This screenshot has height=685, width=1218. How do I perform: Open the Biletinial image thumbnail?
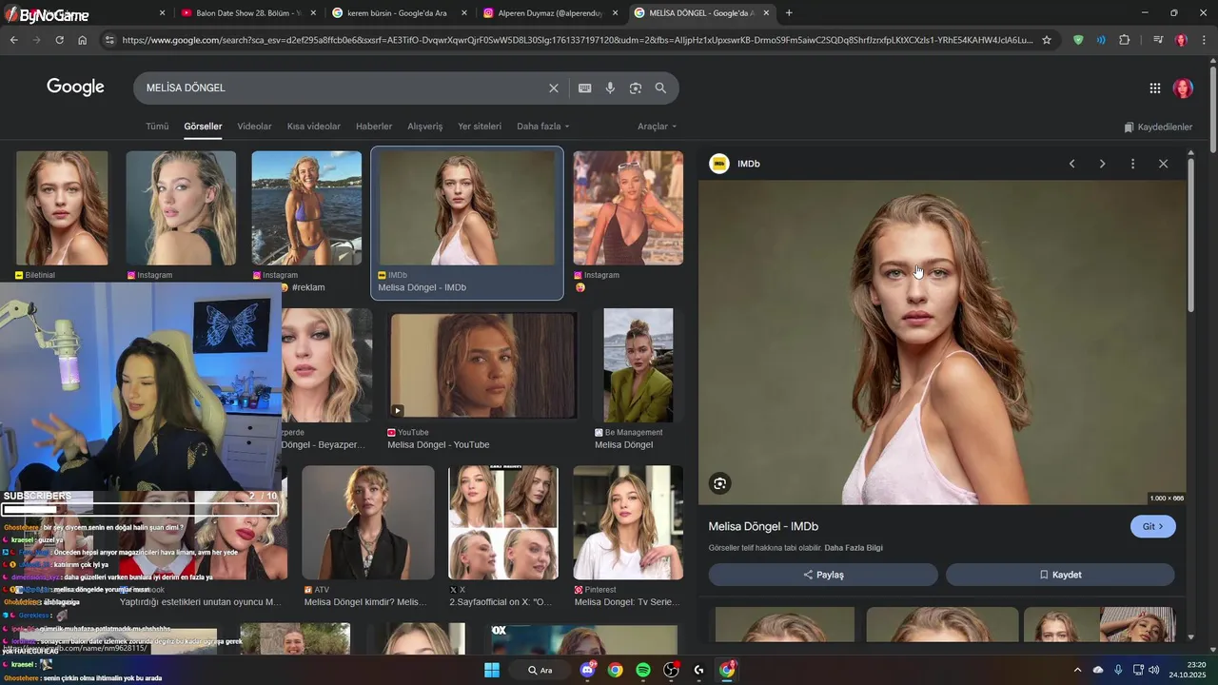coord(62,208)
